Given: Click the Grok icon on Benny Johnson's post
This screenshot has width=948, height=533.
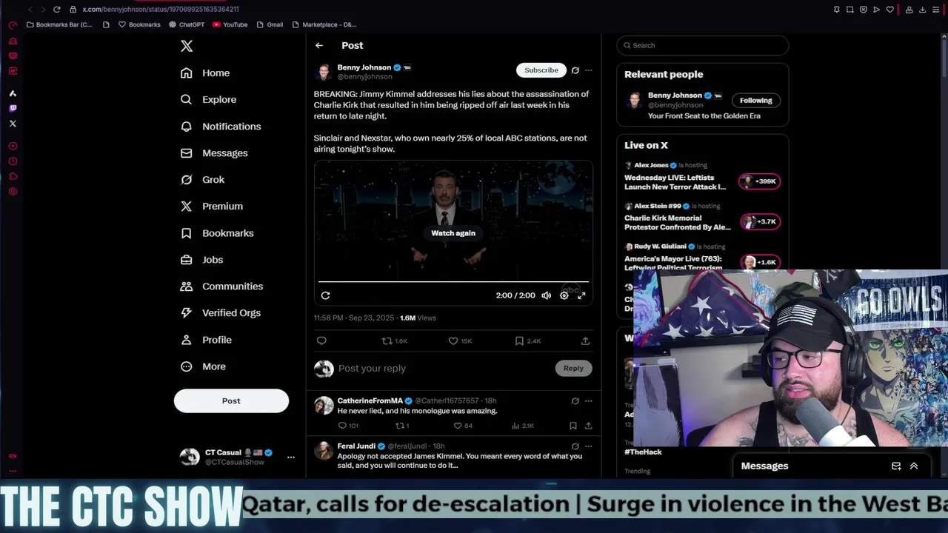Looking at the screenshot, I should 575,70.
